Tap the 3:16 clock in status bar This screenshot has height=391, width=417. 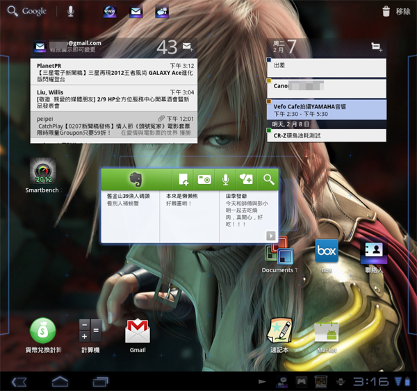click(x=370, y=382)
